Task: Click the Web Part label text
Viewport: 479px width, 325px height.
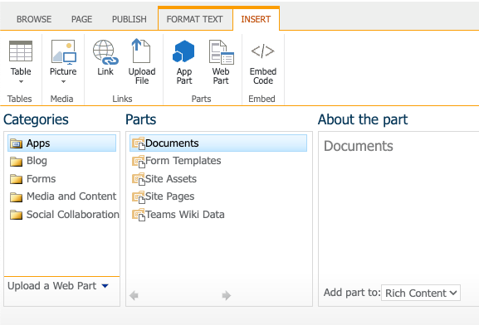Action: click(221, 76)
